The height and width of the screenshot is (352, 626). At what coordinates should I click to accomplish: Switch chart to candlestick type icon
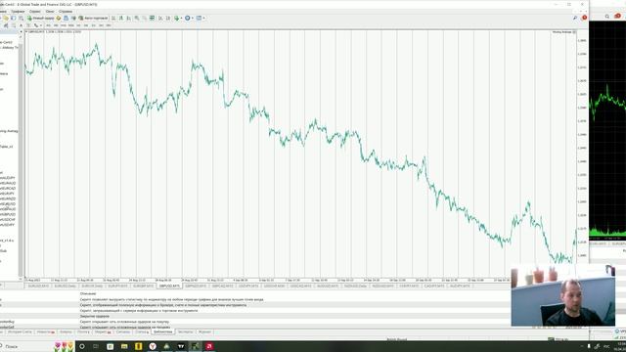121,18
